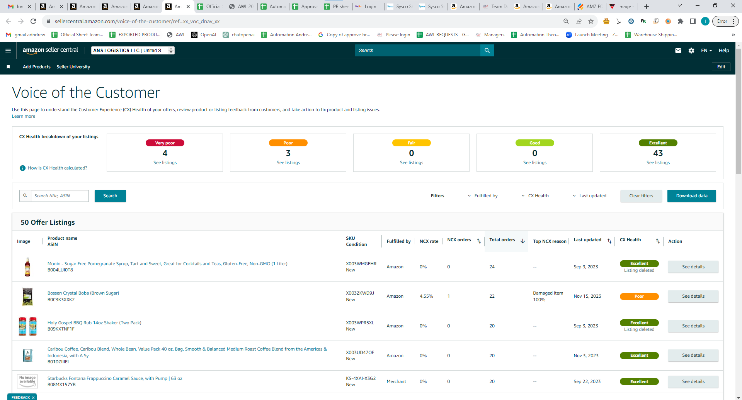See listings under Excellent category

tap(658, 163)
